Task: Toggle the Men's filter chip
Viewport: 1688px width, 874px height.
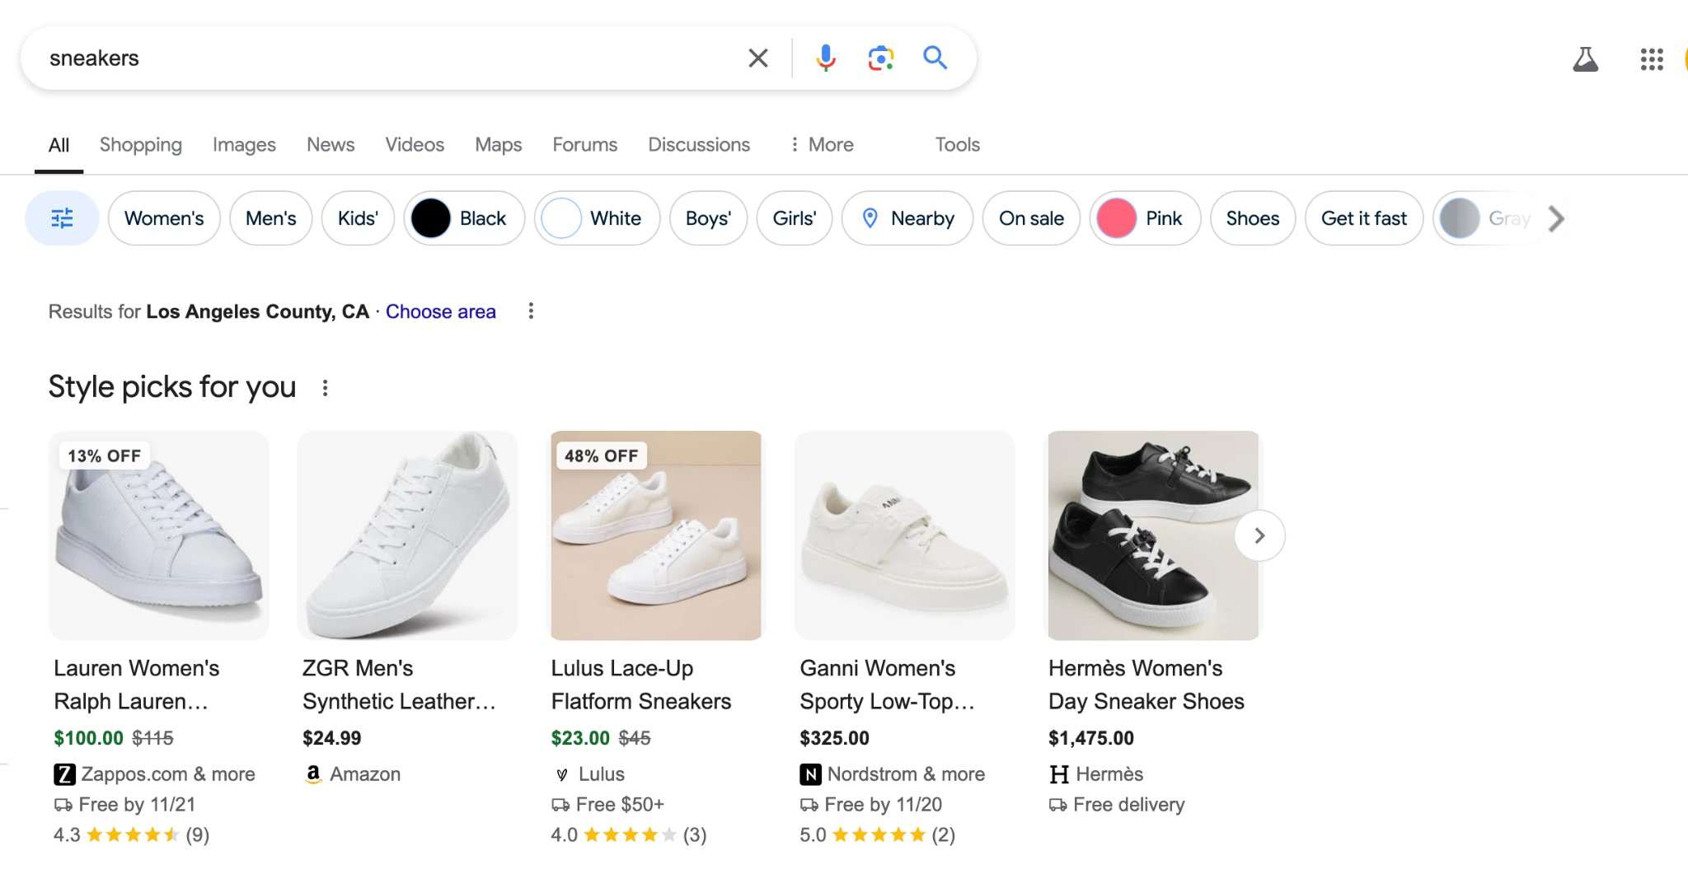Action: (x=270, y=218)
